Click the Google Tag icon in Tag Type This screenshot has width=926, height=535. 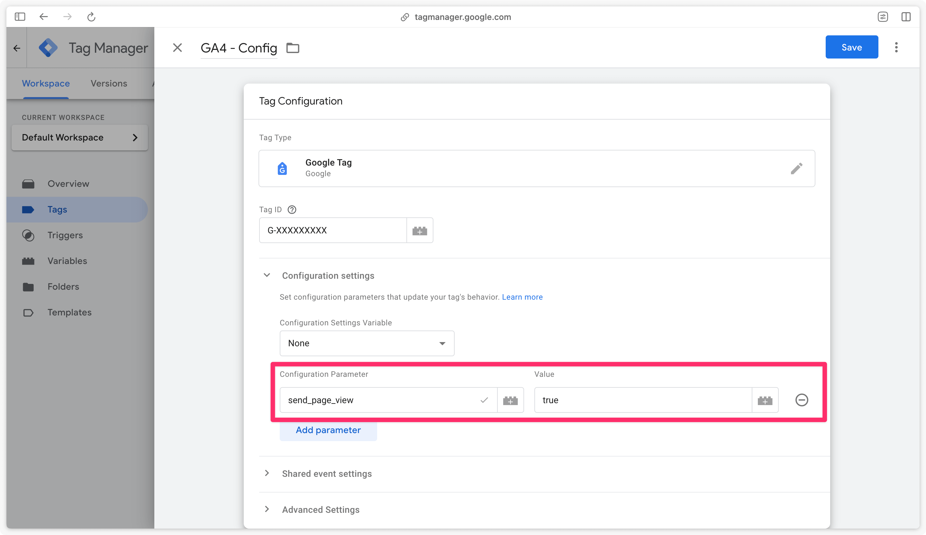283,168
